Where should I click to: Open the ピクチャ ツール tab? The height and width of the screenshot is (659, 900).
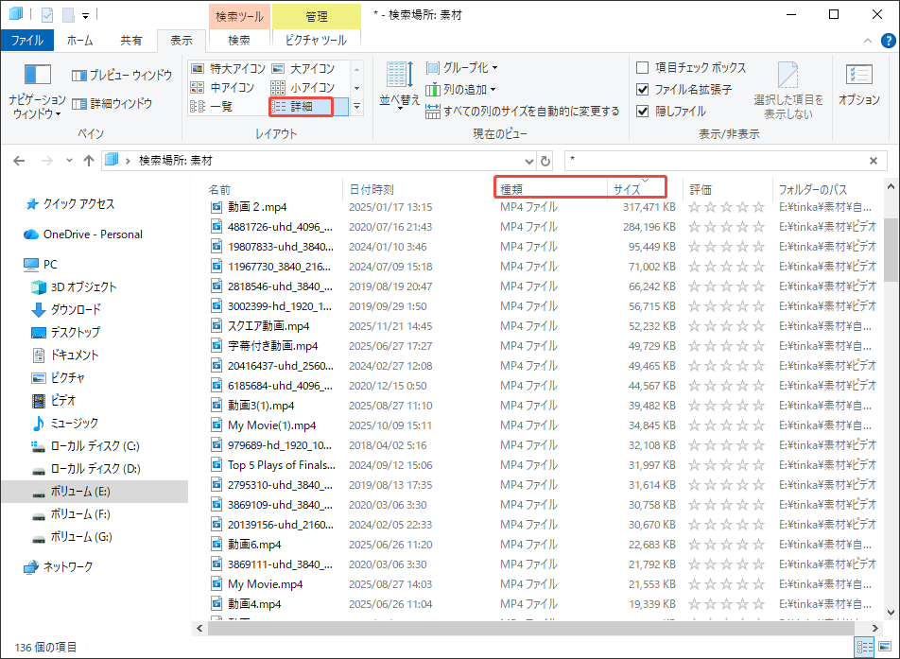pos(318,41)
